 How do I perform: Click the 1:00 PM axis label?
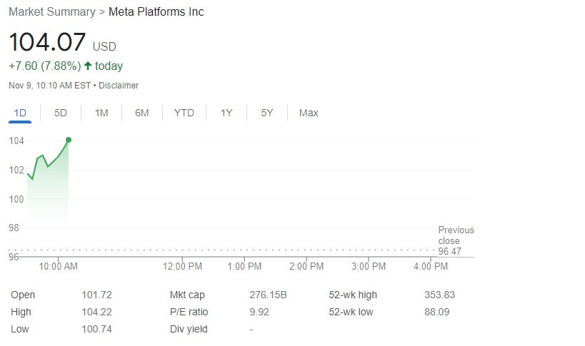click(x=244, y=267)
